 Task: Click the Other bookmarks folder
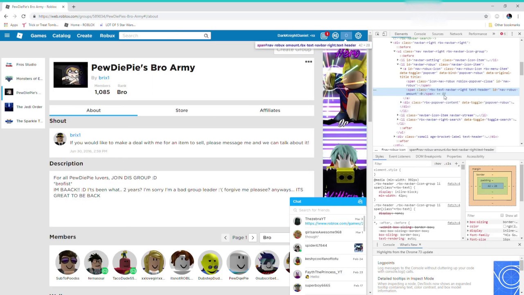point(504,25)
